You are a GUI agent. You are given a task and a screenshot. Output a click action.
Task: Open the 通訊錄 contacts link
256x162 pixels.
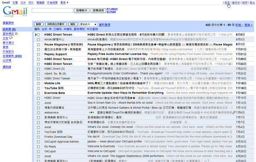point(7,67)
